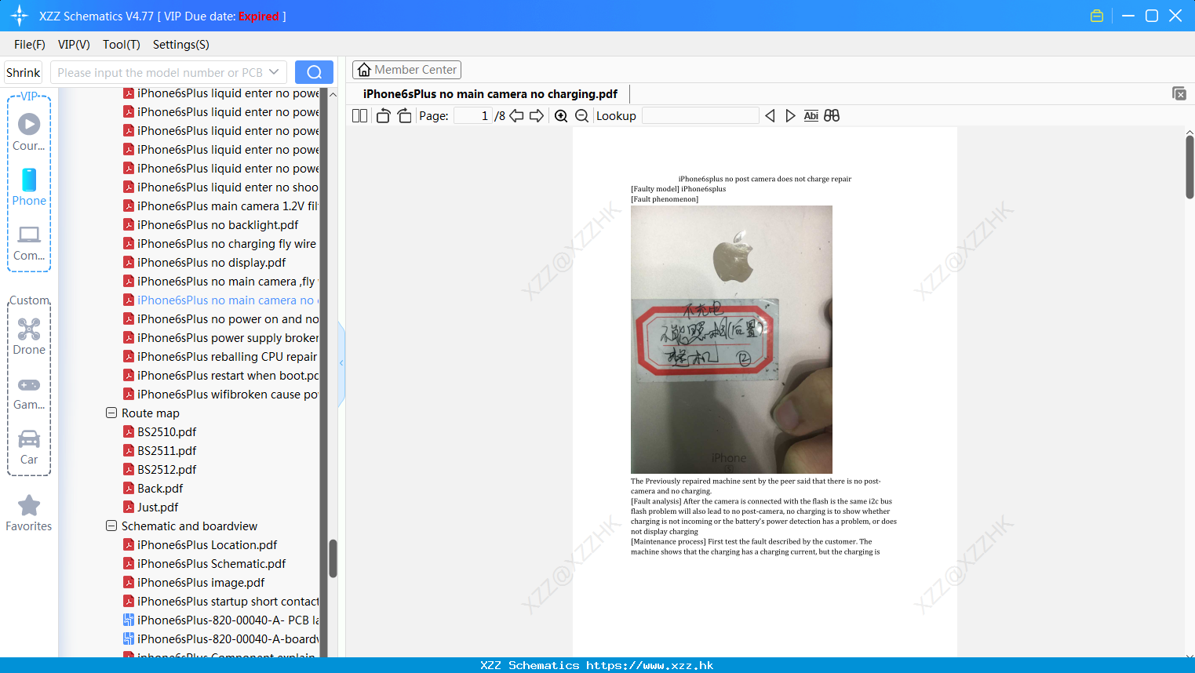Screen dimensions: 1195x673
Task: Open iPhone6sPlus power supply broken file
Action: pos(221,337)
